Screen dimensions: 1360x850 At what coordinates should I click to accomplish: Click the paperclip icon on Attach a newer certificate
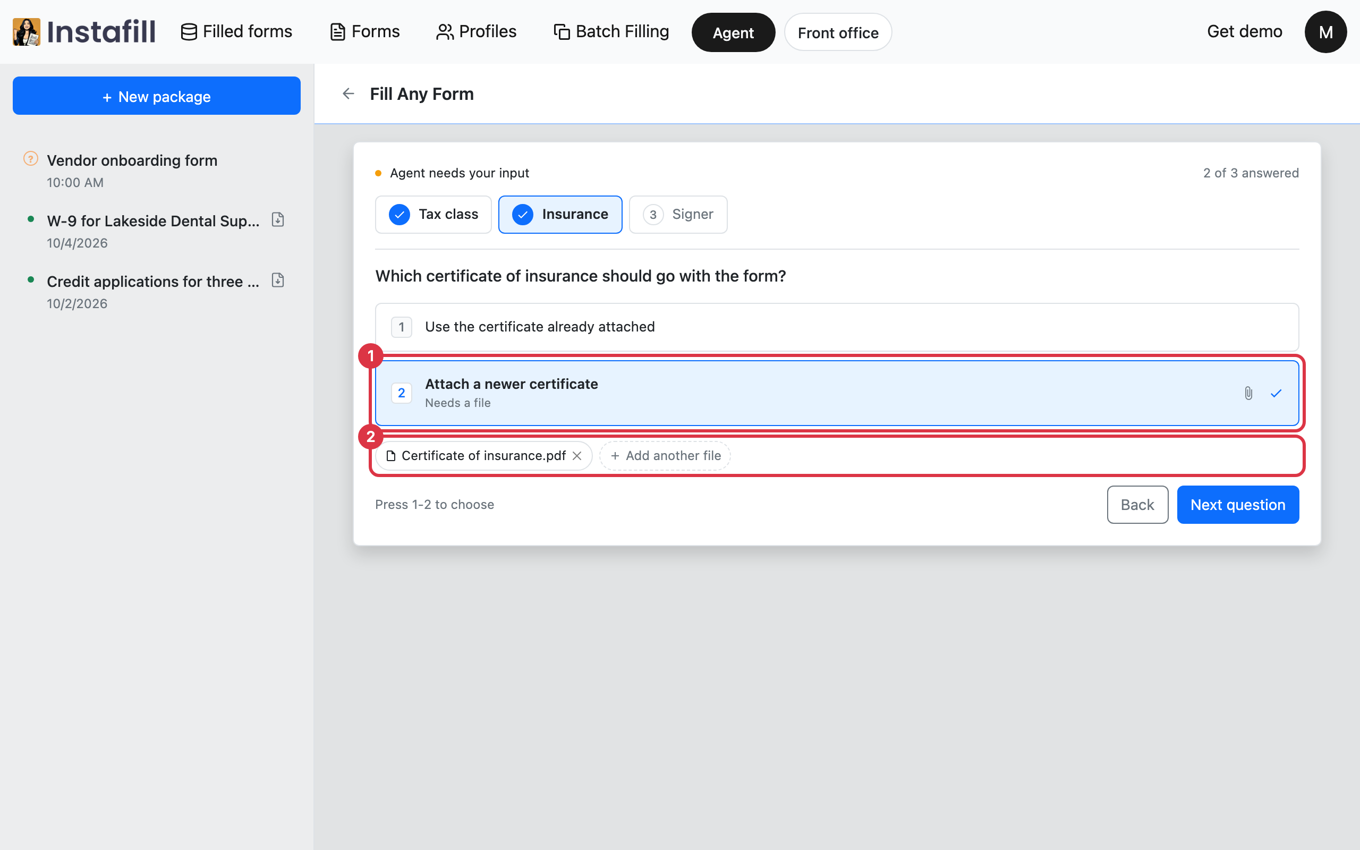[1248, 393]
